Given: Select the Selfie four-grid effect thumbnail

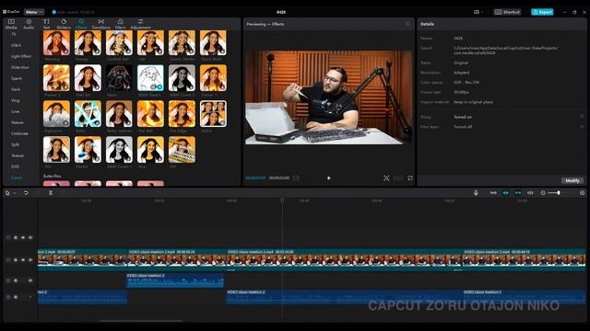Looking at the screenshot, I should pyautogui.click(x=213, y=114).
